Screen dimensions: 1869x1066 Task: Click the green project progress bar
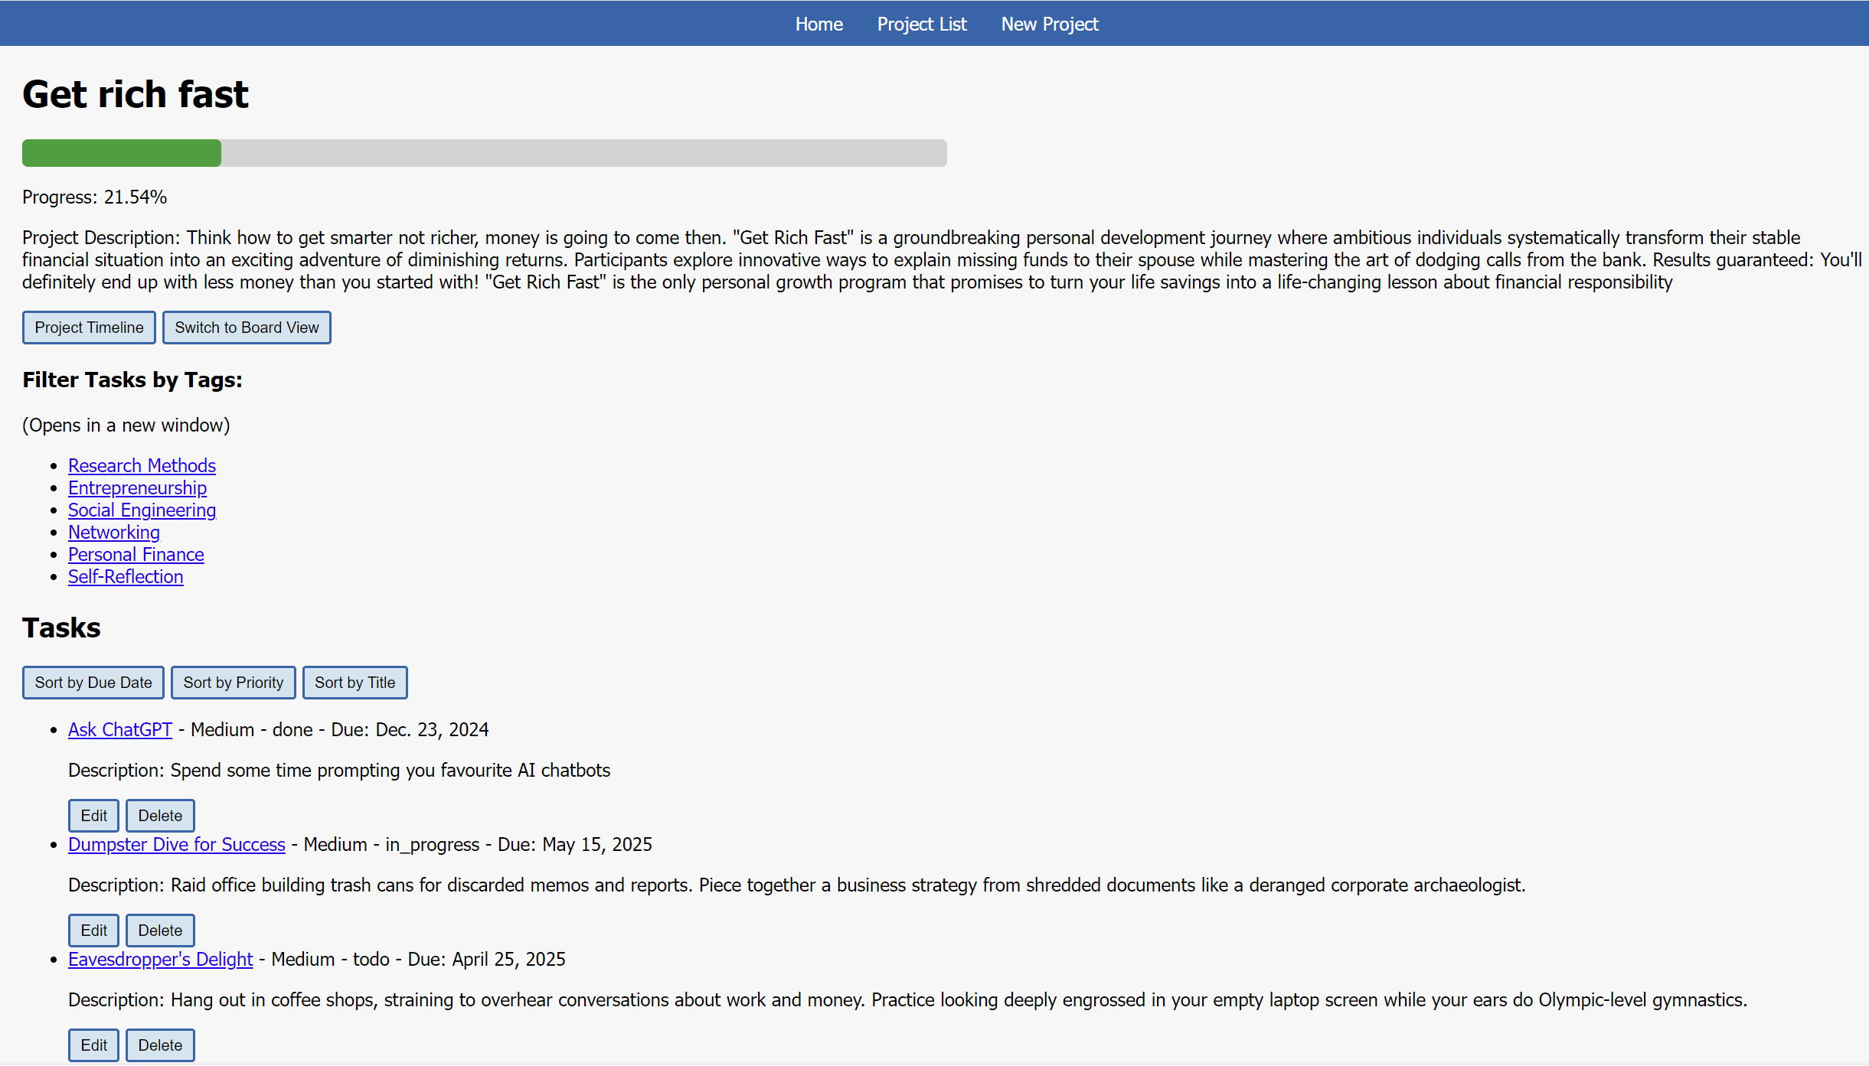point(122,153)
